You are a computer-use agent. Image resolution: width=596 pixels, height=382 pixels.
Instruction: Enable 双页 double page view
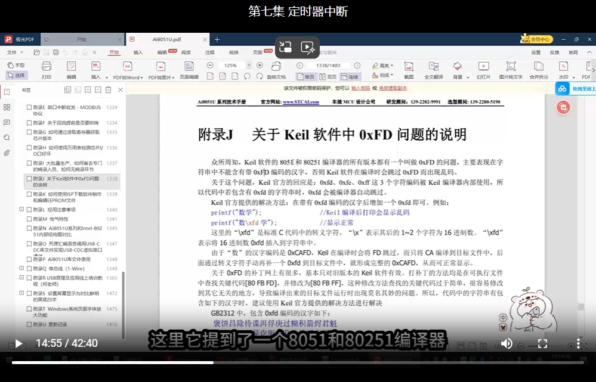(328, 77)
